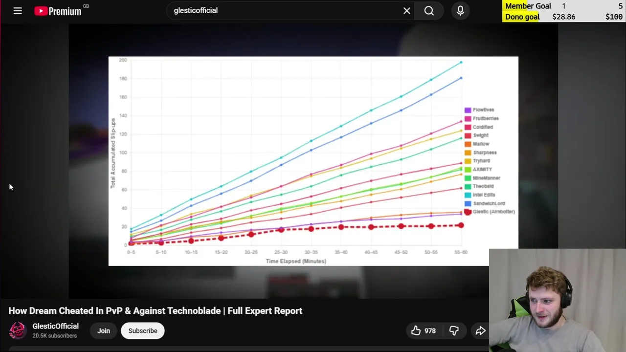Screen dimensions: 626x352
Task: Click the Flowtives purple legend swatch
Action: point(468,110)
